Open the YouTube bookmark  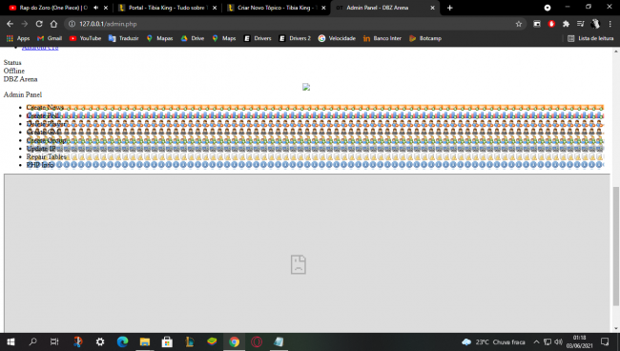click(x=85, y=38)
